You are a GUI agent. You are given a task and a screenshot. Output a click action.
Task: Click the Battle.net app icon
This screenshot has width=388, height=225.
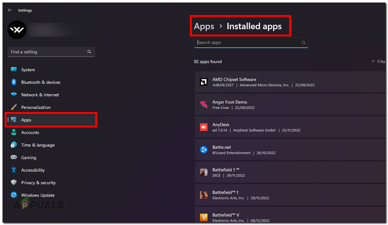pos(204,150)
